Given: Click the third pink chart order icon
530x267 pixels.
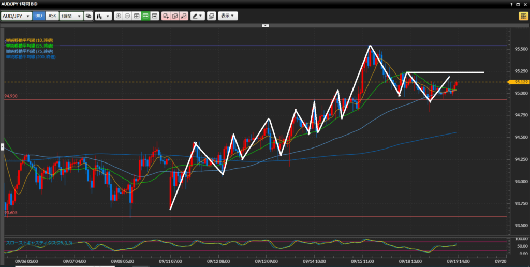Looking at the screenshot, I should [184, 16].
